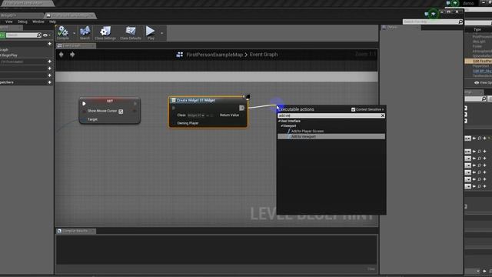The height and width of the screenshot is (277, 492).
Task: Click the green-circled icon in the blueprint window title bar
Action: 434,14
